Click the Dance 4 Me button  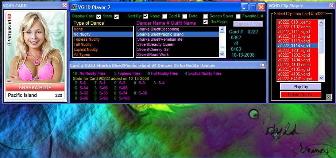coord(248,24)
